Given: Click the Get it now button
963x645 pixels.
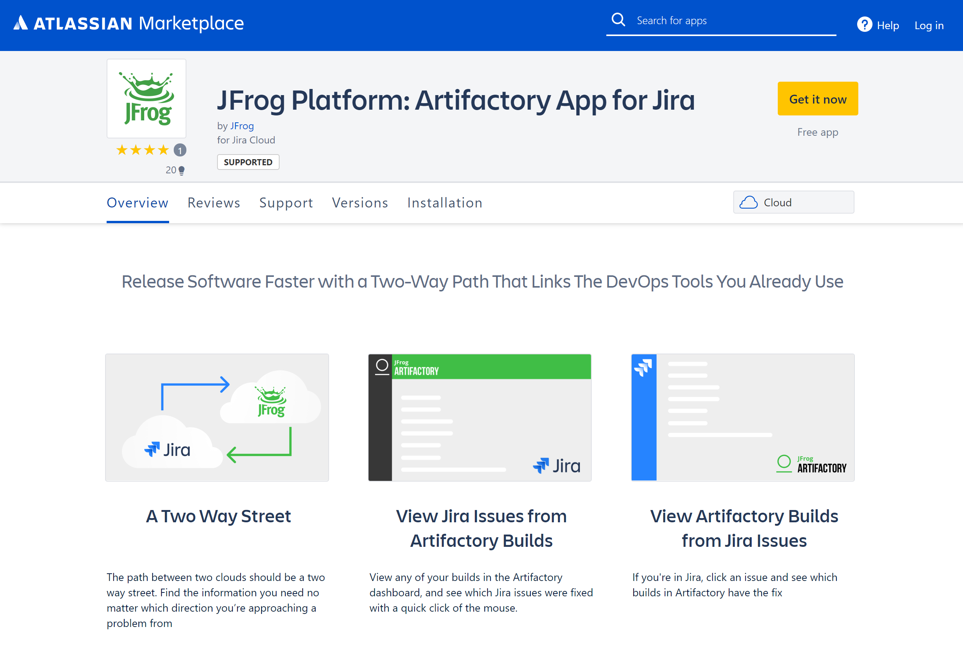Looking at the screenshot, I should coord(817,99).
